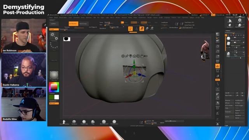Click the orange Menus button in title bar
The width and height of the screenshot is (249, 140).
click(213, 15)
